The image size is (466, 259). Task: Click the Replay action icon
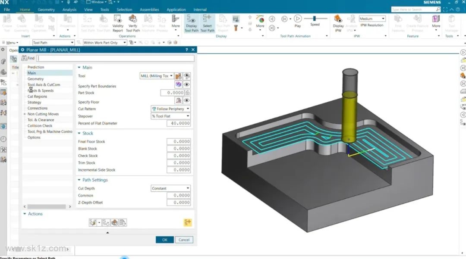coord(106,222)
